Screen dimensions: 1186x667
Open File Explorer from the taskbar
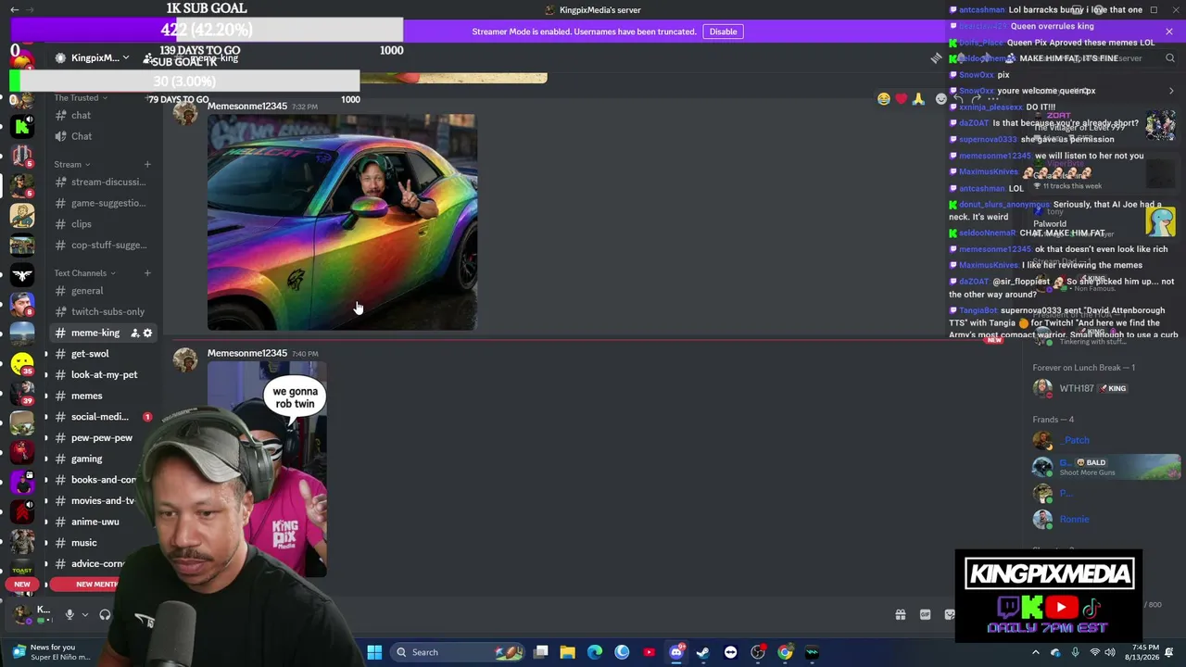tap(568, 652)
